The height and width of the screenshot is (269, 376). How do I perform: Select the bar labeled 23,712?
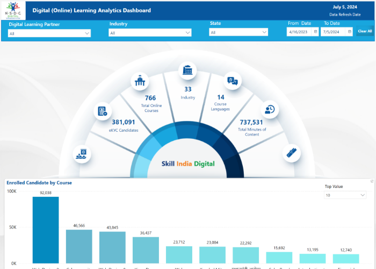click(179, 254)
